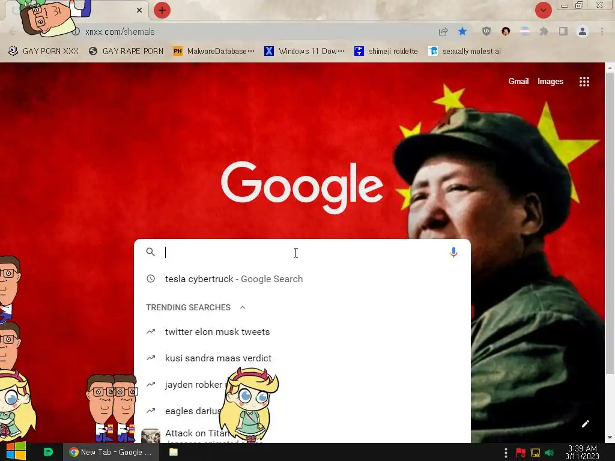Open a new tab with the red plus button
The image size is (615, 461).
point(162,10)
